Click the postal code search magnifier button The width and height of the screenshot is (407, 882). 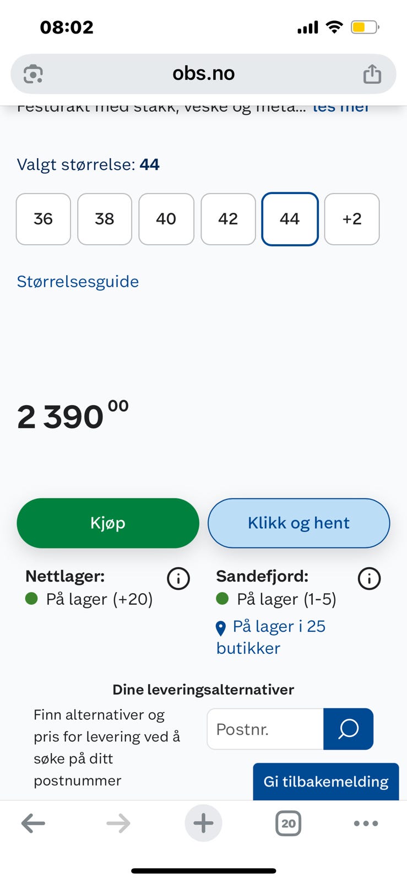coord(348,729)
